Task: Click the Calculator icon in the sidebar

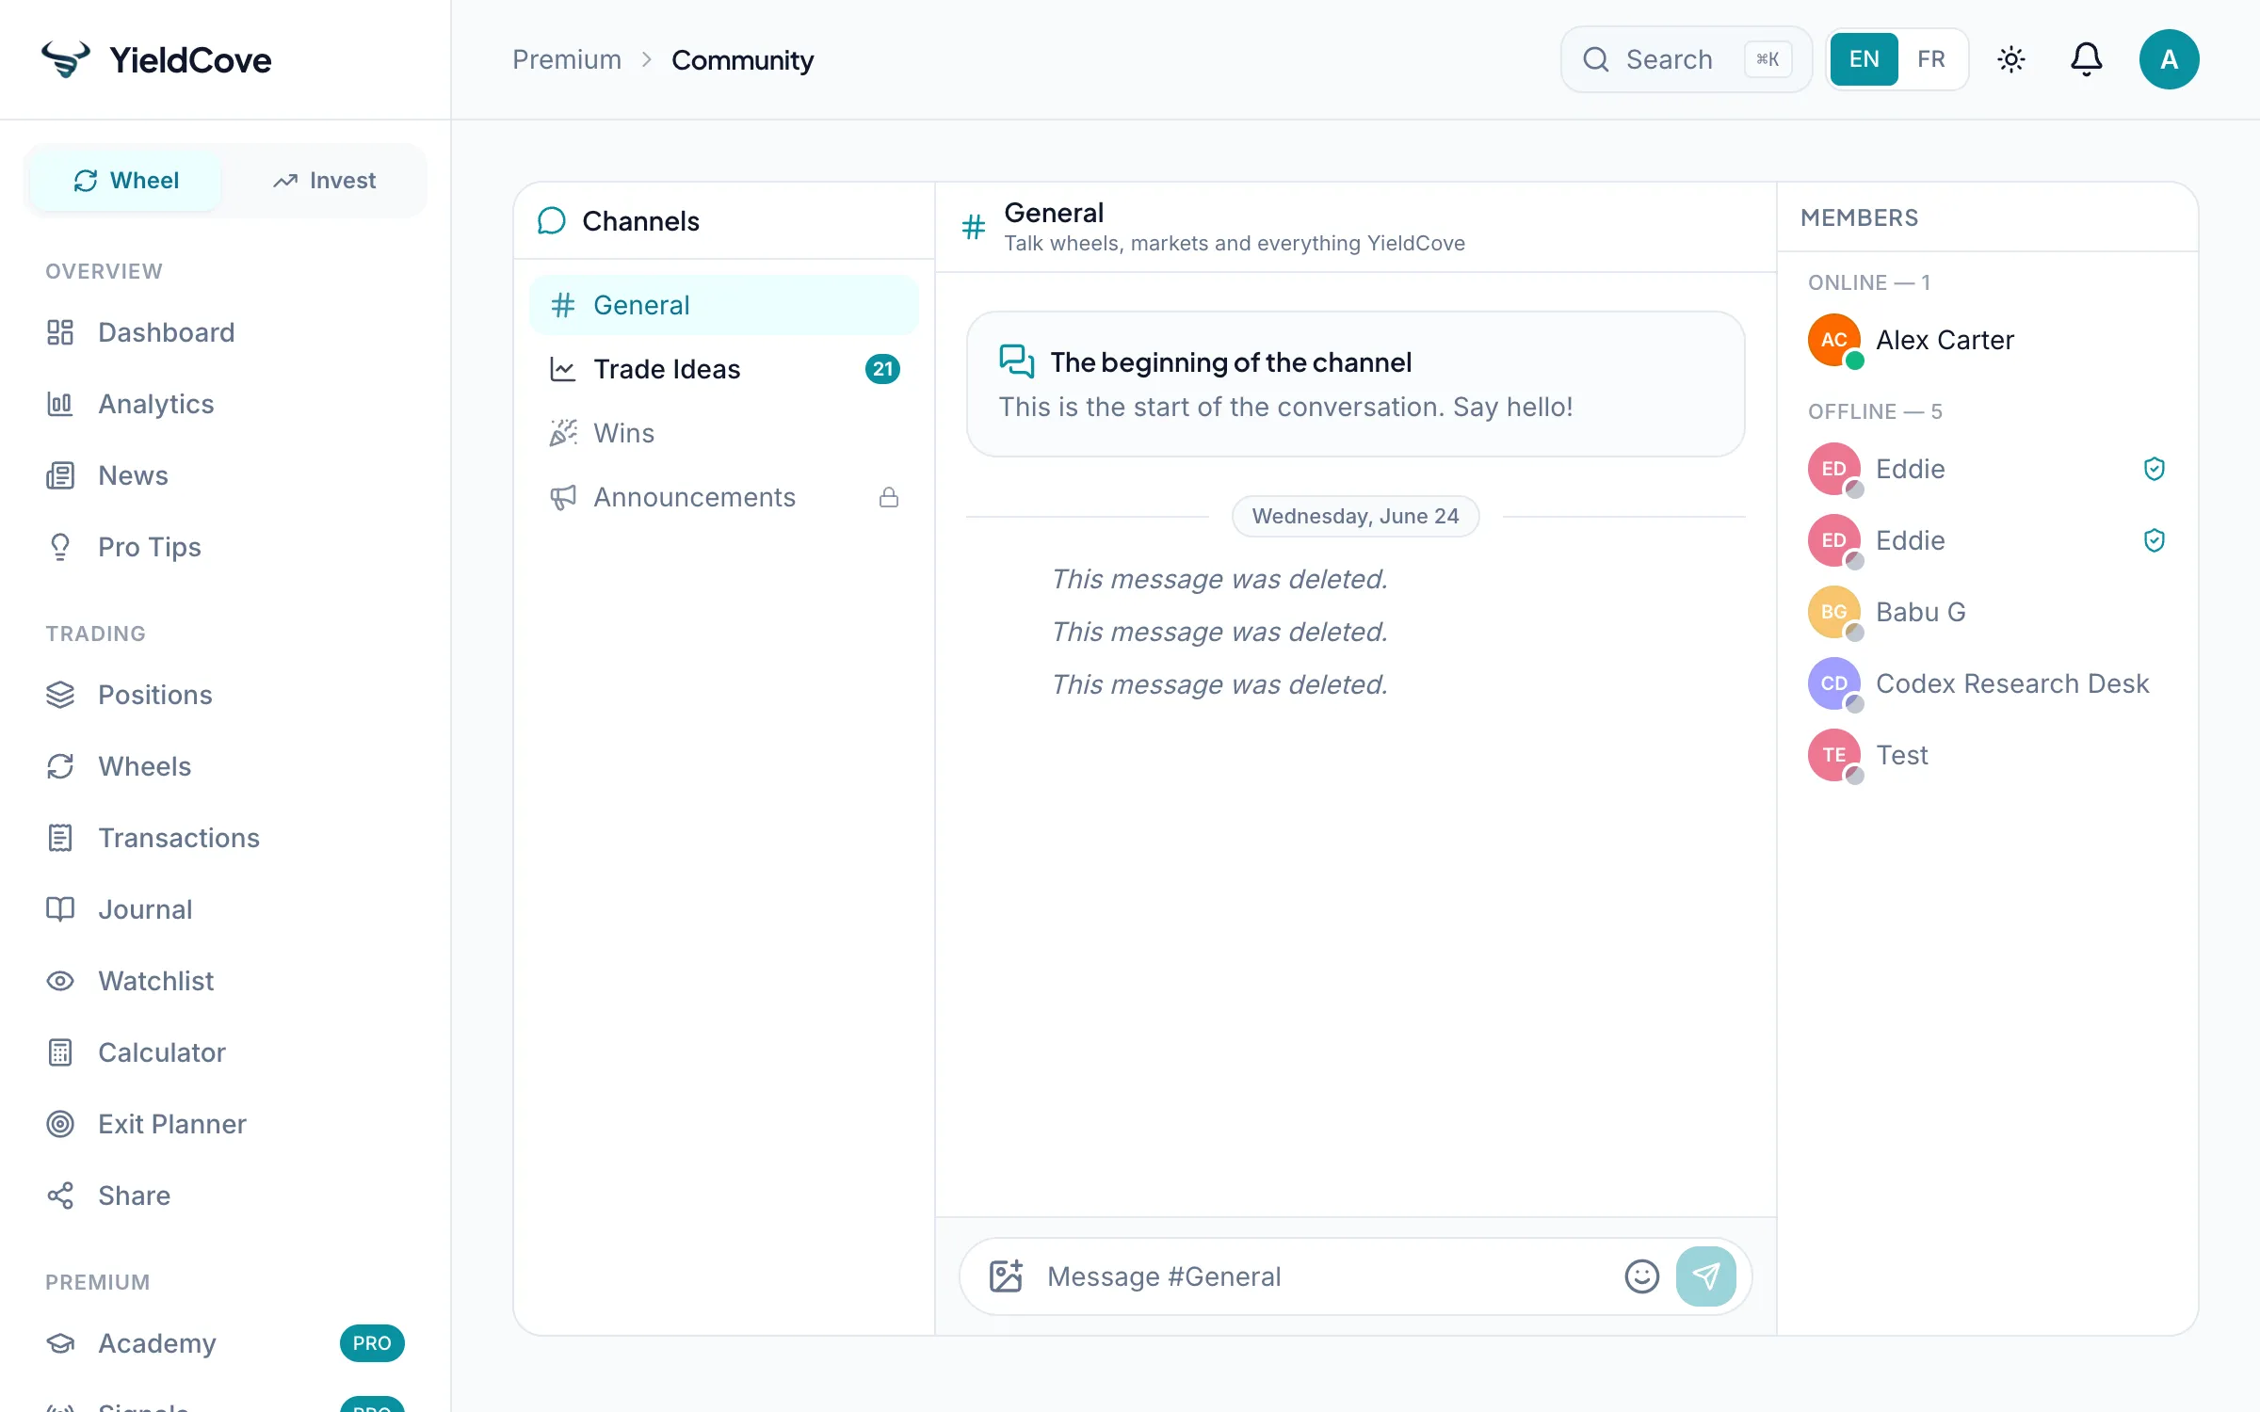Action: (60, 1052)
